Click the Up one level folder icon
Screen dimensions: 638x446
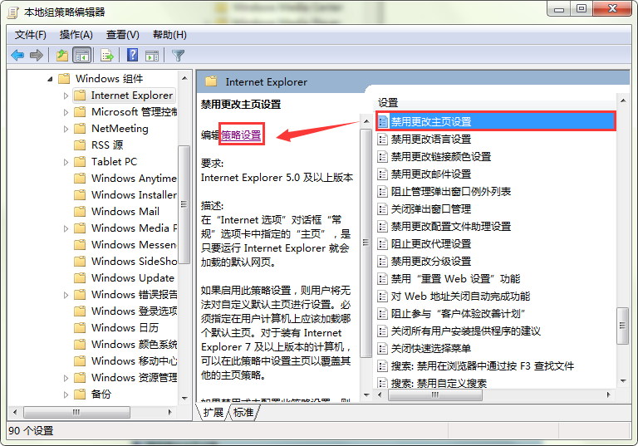(61, 56)
